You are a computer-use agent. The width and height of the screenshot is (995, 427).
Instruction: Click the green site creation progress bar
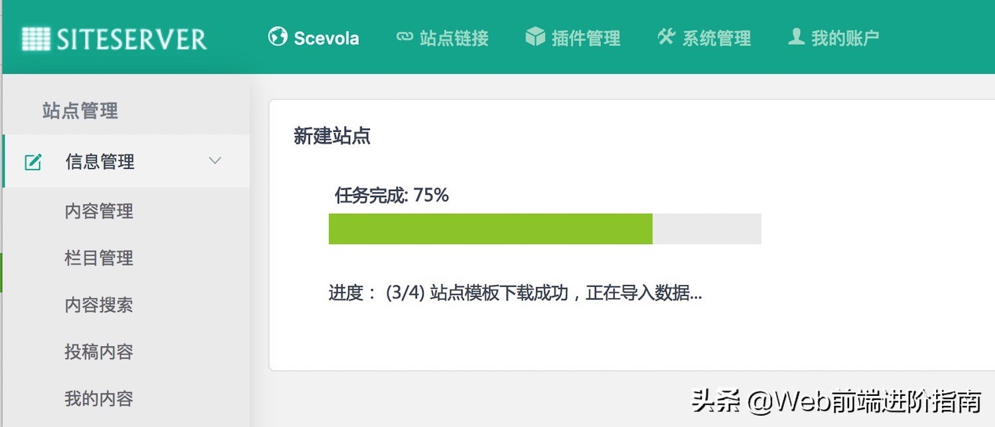point(490,228)
